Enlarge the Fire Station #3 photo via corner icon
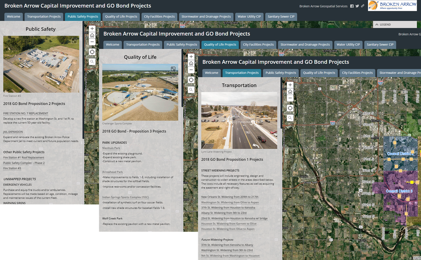Viewport: 421px width, 260px height. [x=74, y=41]
